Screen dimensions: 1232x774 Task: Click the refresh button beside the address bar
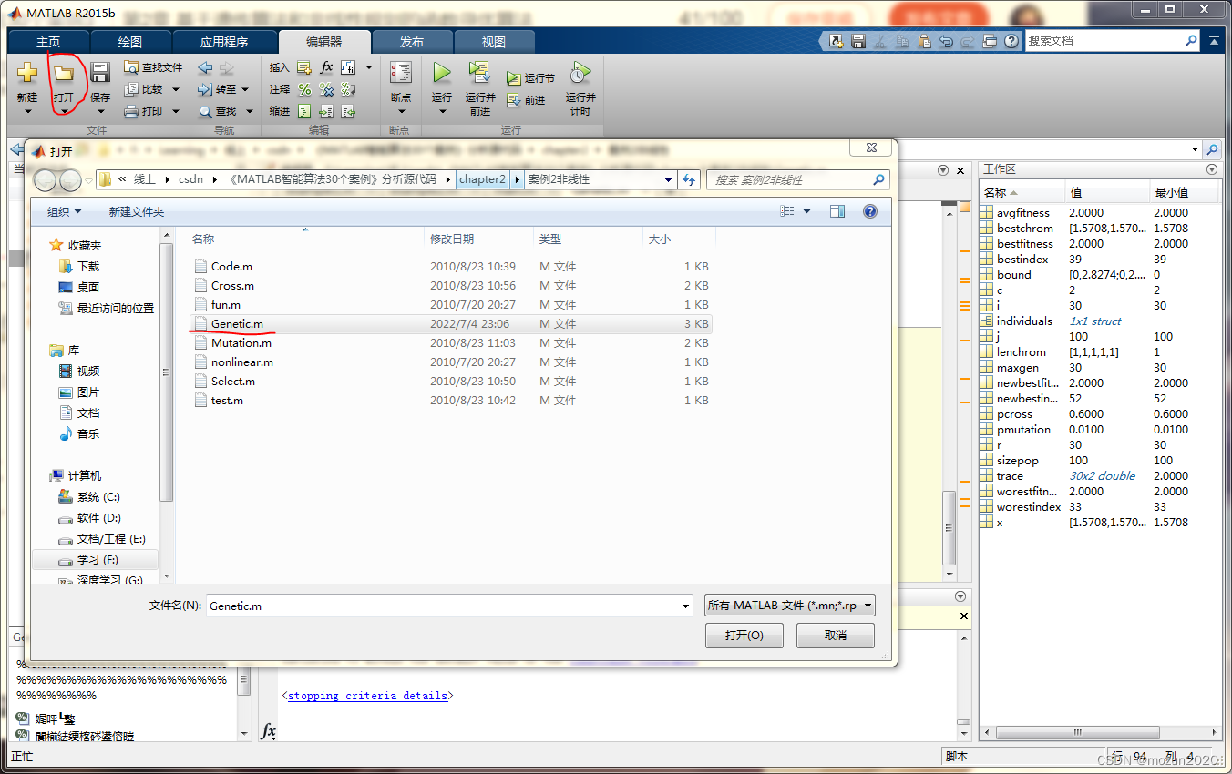689,179
